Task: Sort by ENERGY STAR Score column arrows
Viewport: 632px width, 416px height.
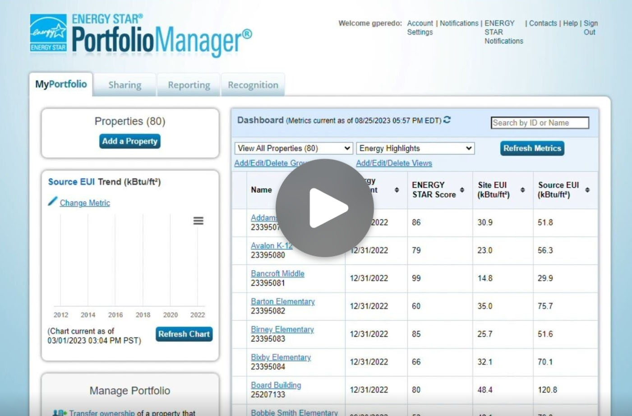Action: pos(462,190)
